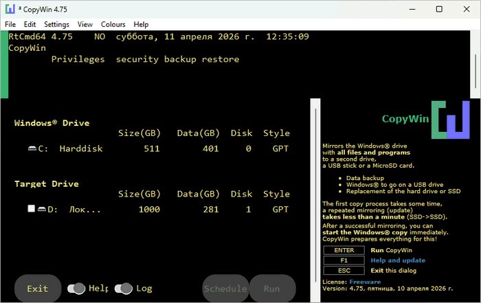Click the Run button

[272, 289]
